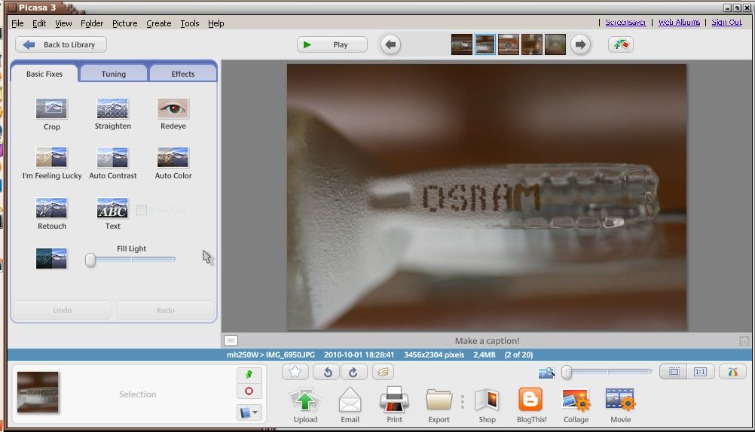Open the Folder menu
755x432 pixels.
pyautogui.click(x=91, y=23)
